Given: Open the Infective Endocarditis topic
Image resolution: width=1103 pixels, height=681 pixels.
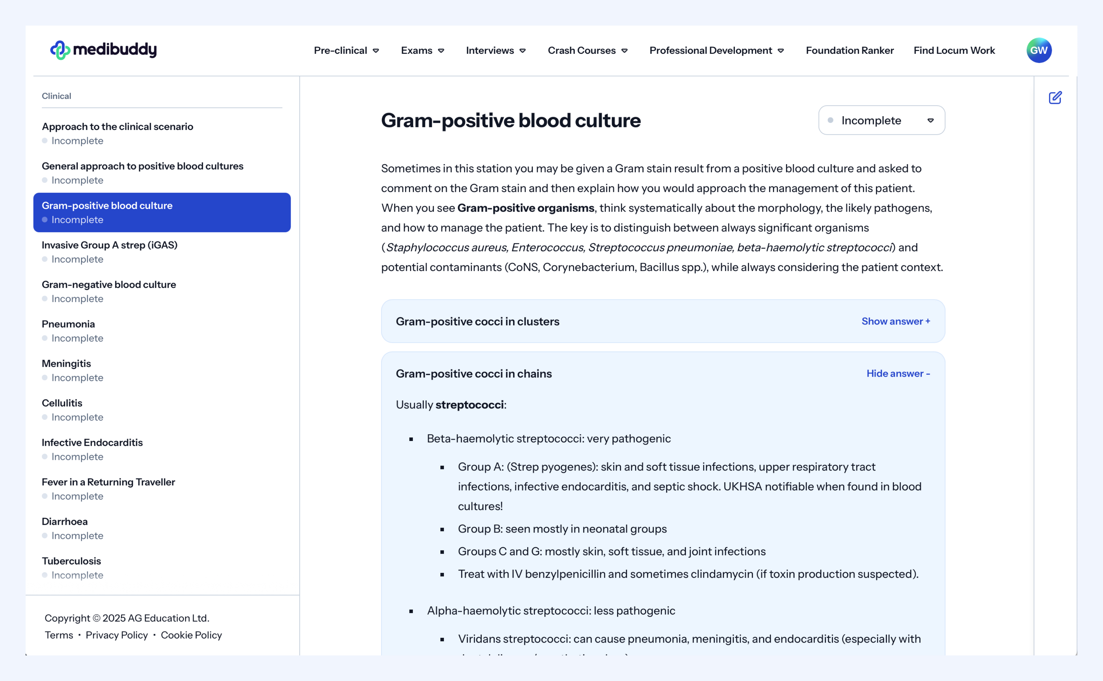Looking at the screenshot, I should pos(92,442).
